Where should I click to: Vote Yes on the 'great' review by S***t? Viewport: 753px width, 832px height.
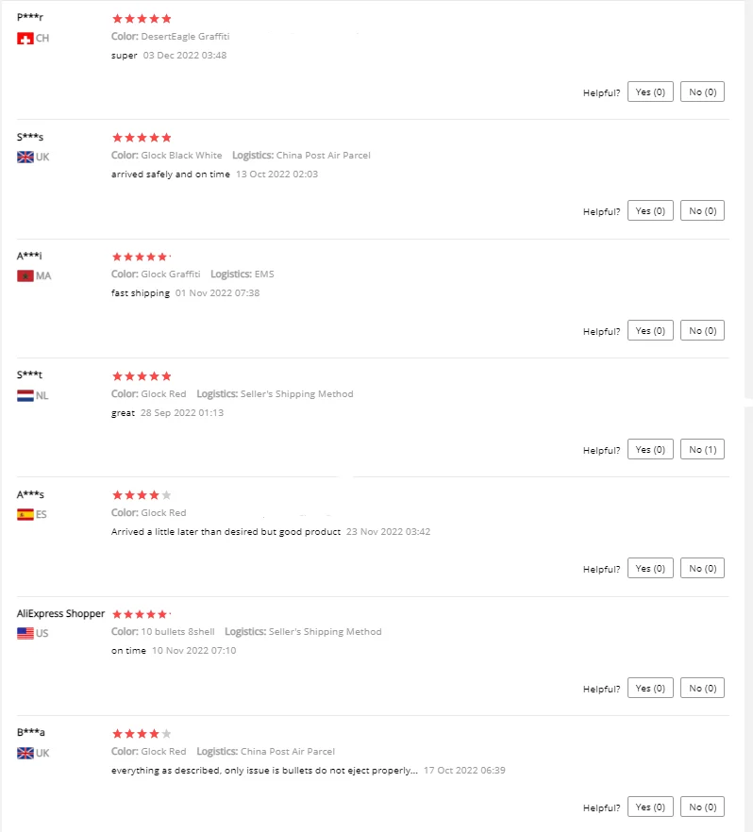point(650,450)
